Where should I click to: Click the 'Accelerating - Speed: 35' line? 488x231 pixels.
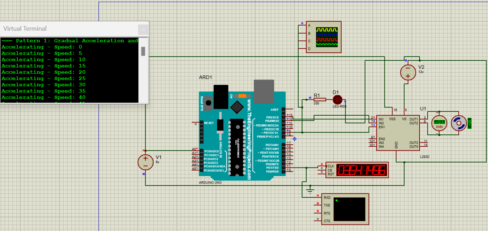(x=43, y=91)
